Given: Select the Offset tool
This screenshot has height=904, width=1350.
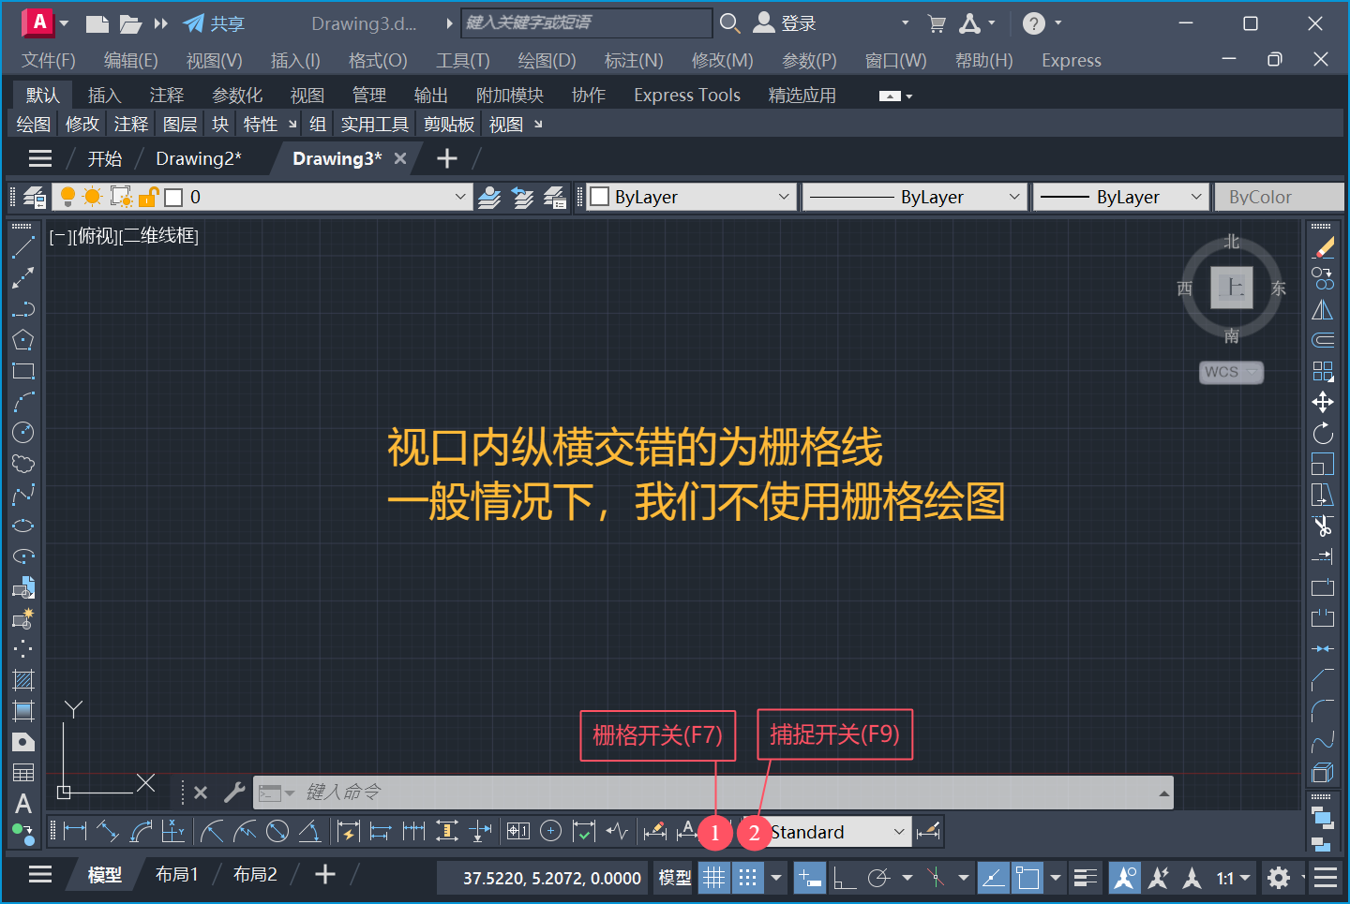Looking at the screenshot, I should (x=1323, y=340).
